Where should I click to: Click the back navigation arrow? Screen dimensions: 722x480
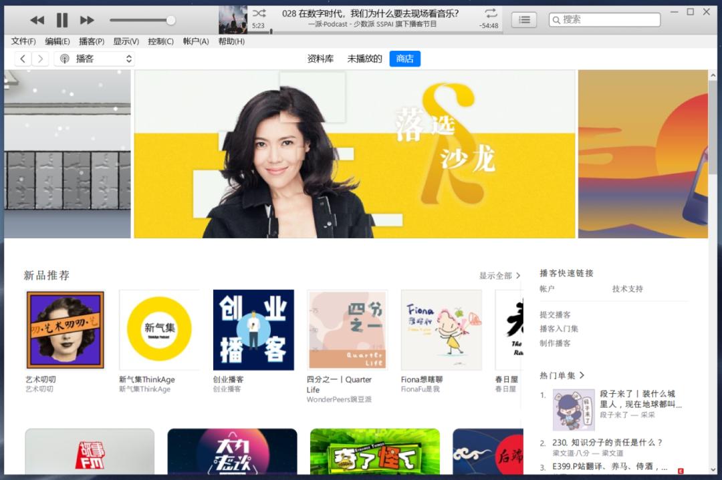coord(23,59)
